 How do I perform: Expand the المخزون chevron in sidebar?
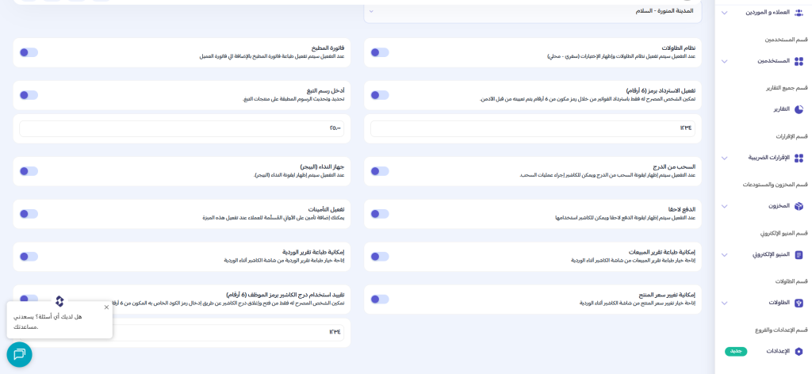(725, 207)
